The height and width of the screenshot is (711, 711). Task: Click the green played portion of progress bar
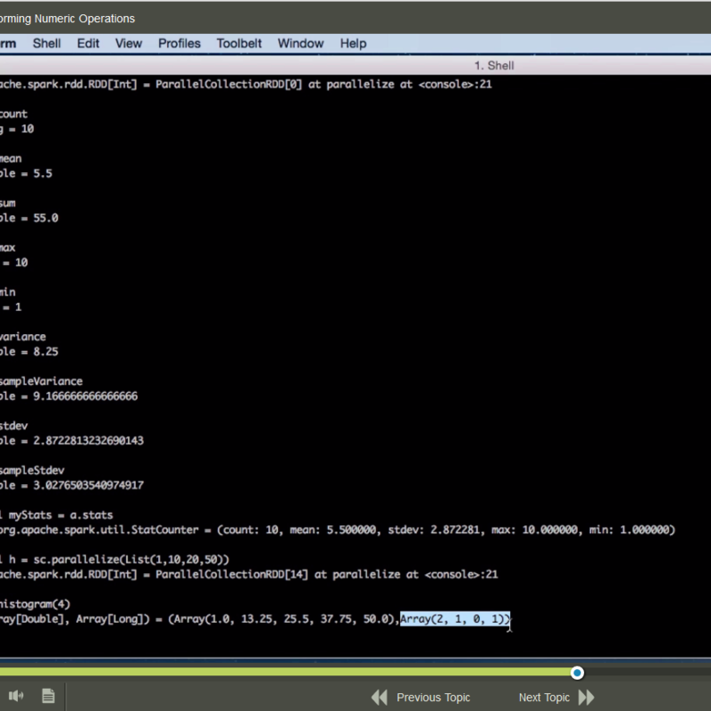[x=285, y=673]
